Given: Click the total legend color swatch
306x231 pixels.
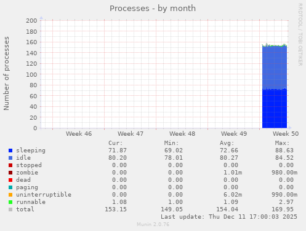Looking at the screenshot, I should pyautogui.click(x=10, y=209).
